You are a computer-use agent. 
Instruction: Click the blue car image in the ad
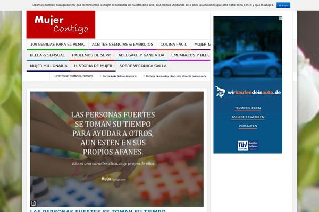coord(248,64)
